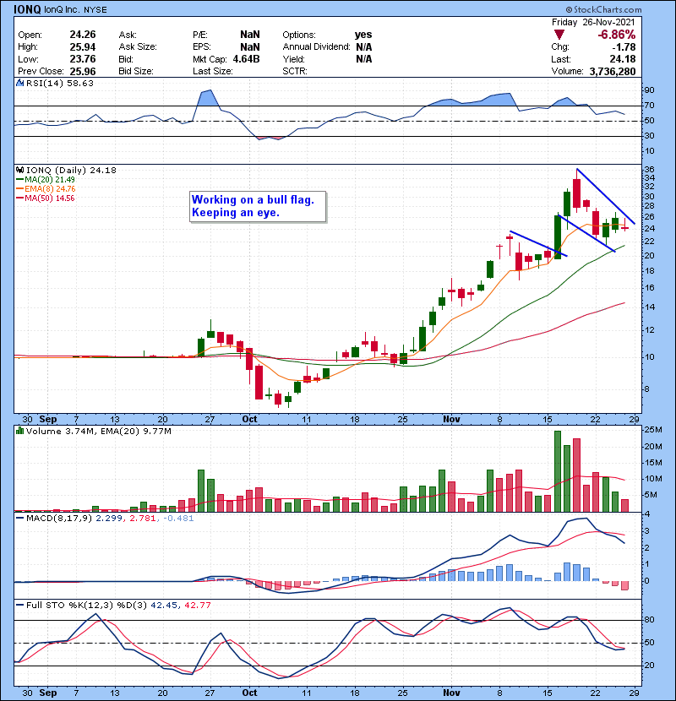This screenshot has width=676, height=701.
Task: Click the Open value '24.26'
Action: click(83, 35)
